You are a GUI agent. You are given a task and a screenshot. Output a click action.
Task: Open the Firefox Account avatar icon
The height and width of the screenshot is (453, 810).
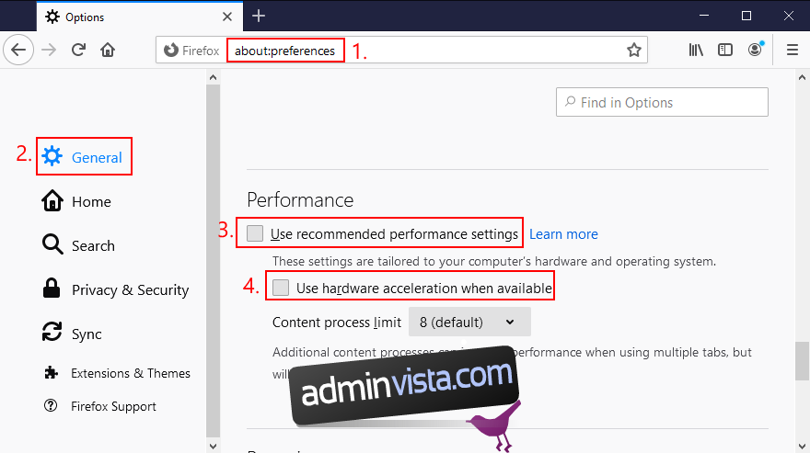(756, 50)
